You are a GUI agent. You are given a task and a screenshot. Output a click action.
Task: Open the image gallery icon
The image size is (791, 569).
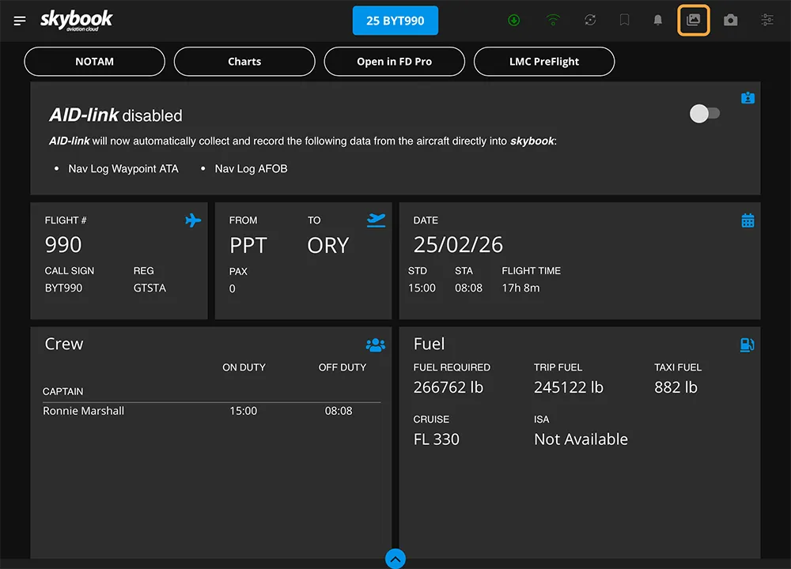point(694,21)
